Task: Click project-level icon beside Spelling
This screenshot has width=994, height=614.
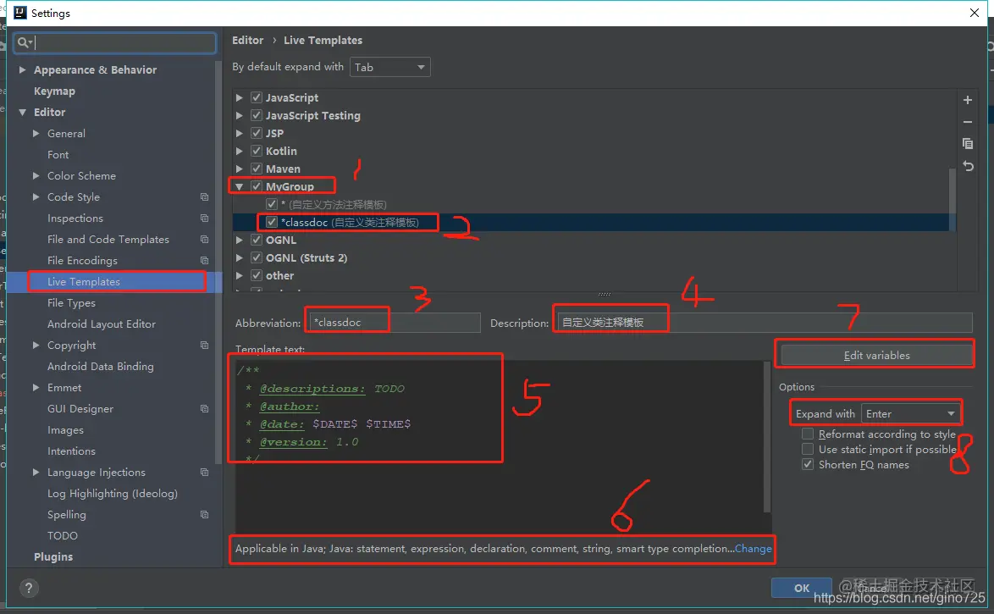Action: (x=204, y=515)
